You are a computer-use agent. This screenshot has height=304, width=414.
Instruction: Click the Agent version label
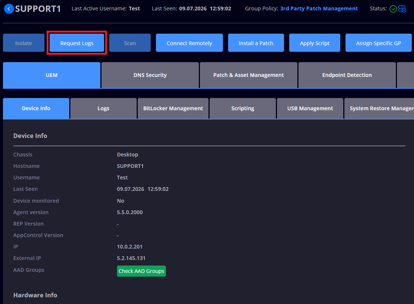coord(31,212)
